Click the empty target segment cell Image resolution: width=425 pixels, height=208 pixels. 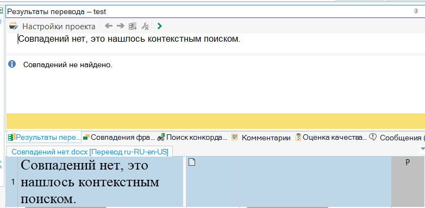pyautogui.click(x=316, y=182)
